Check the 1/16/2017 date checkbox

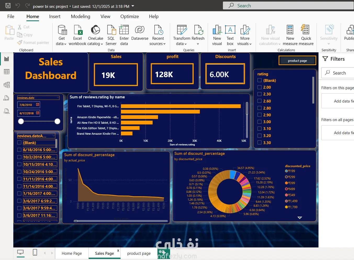(x=19, y=194)
